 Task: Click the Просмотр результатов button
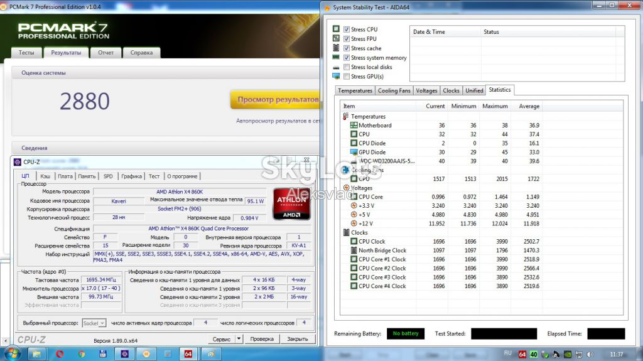tap(276, 99)
